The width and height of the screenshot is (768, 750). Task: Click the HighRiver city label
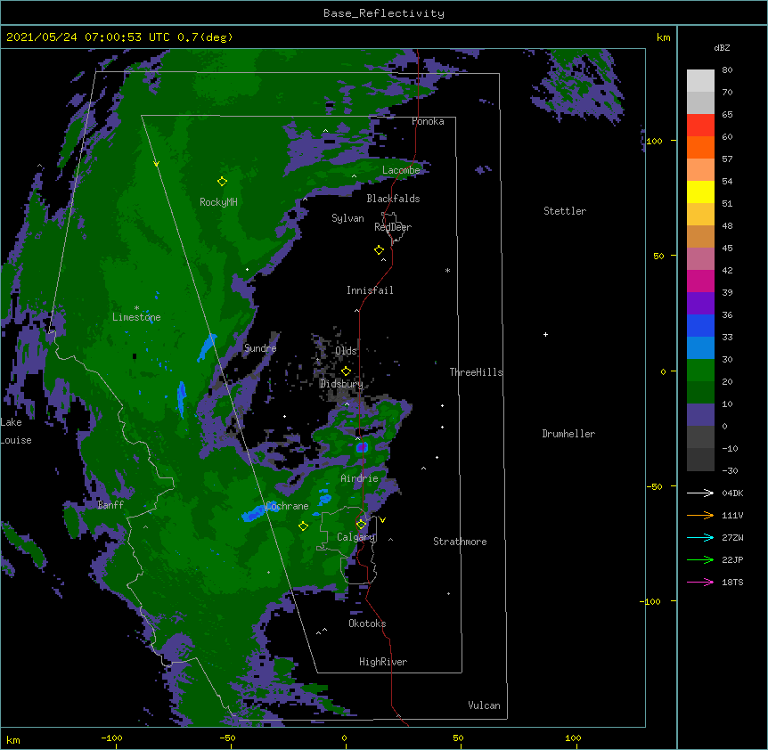[x=383, y=662]
